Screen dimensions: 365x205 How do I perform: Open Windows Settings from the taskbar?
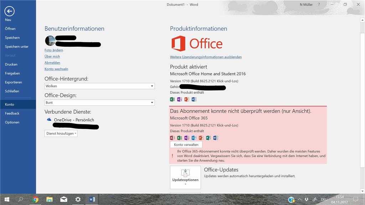(78, 199)
